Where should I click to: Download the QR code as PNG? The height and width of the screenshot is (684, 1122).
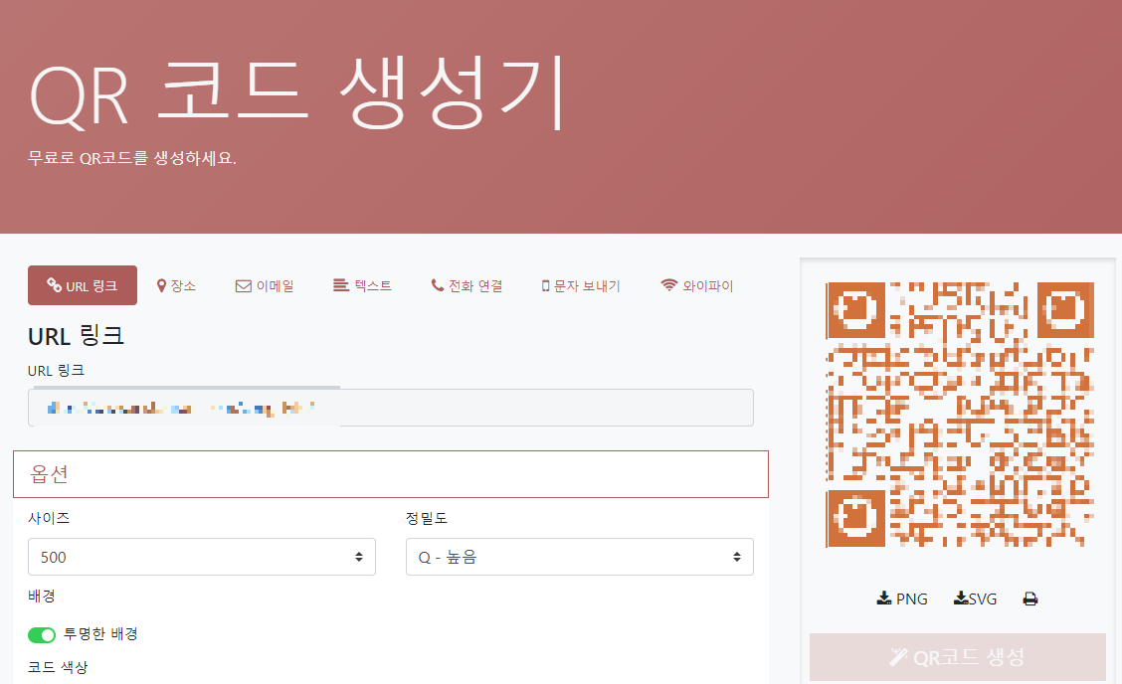click(x=902, y=598)
